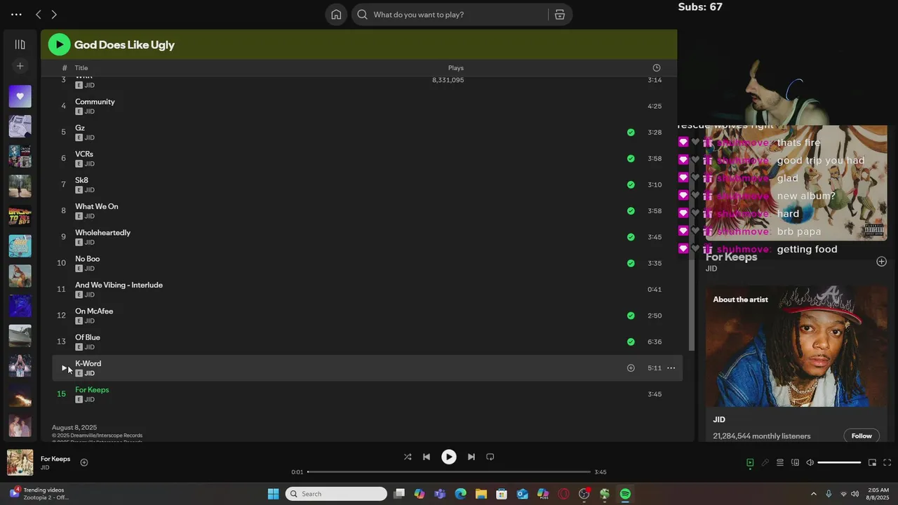898x505 pixels.
Task: Click the Windows taskbar Search box
Action: (336, 494)
